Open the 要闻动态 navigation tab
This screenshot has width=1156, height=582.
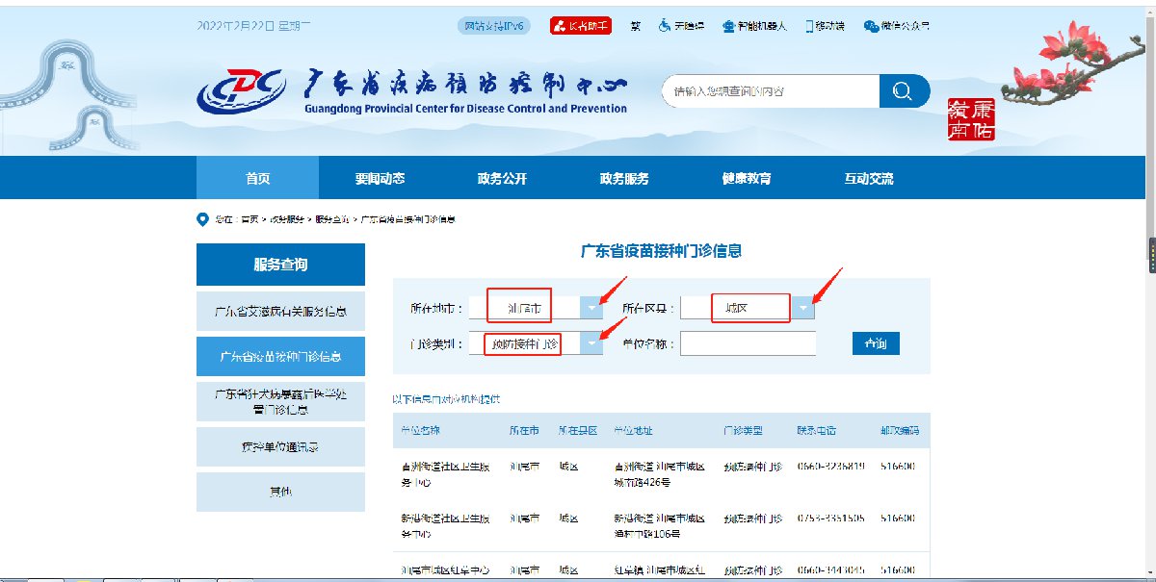coord(380,178)
